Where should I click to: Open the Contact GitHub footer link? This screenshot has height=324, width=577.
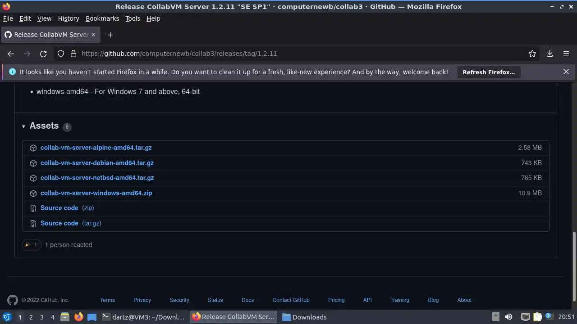(291, 300)
